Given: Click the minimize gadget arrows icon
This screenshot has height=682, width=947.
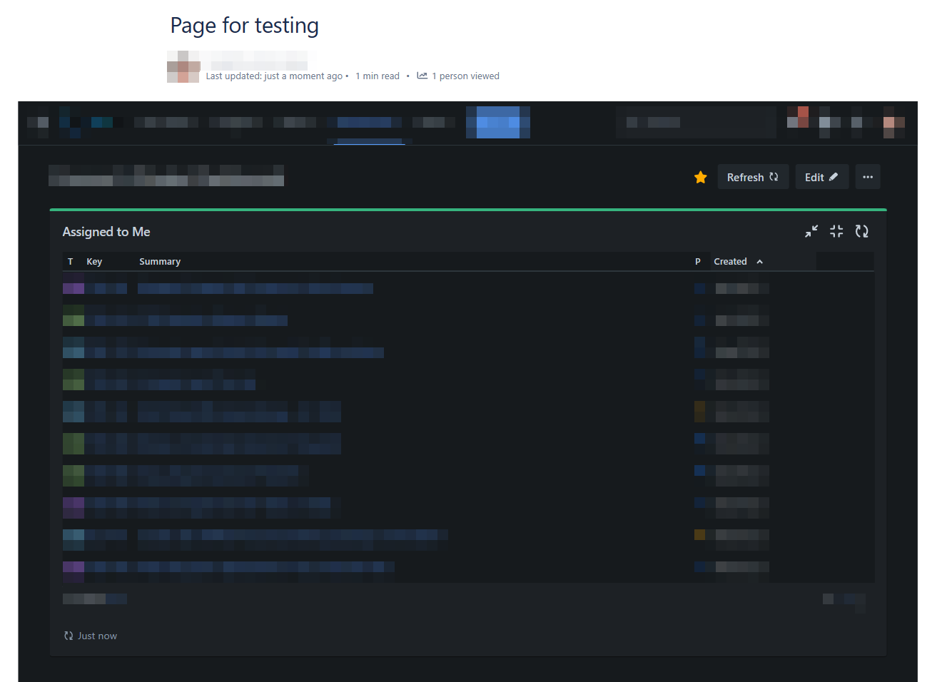Looking at the screenshot, I should coord(811,231).
